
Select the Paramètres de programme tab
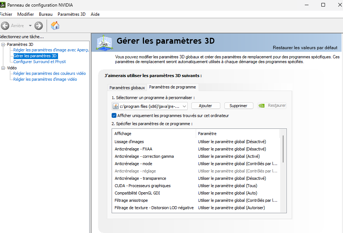(x=173, y=87)
